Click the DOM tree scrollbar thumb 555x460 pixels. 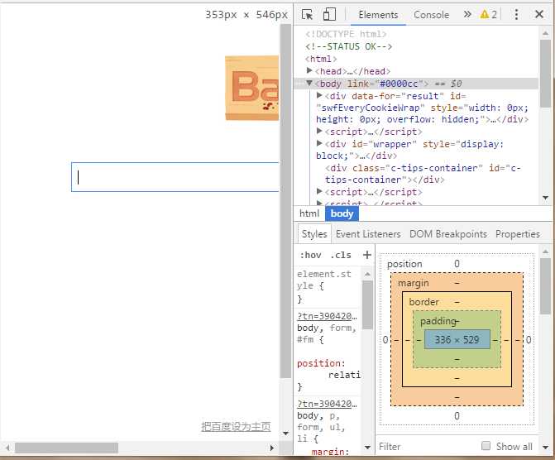(545, 73)
